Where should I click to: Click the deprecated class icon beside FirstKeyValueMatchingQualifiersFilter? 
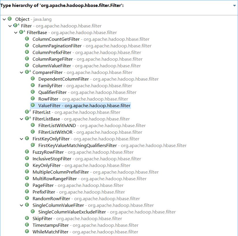(33, 145)
